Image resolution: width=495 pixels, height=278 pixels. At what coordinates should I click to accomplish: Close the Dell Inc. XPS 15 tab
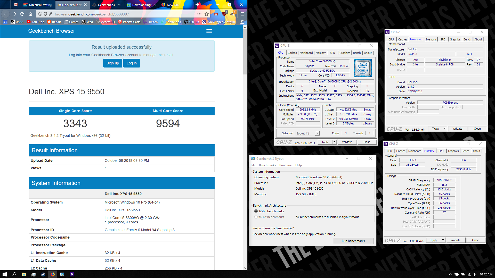pos(85,5)
